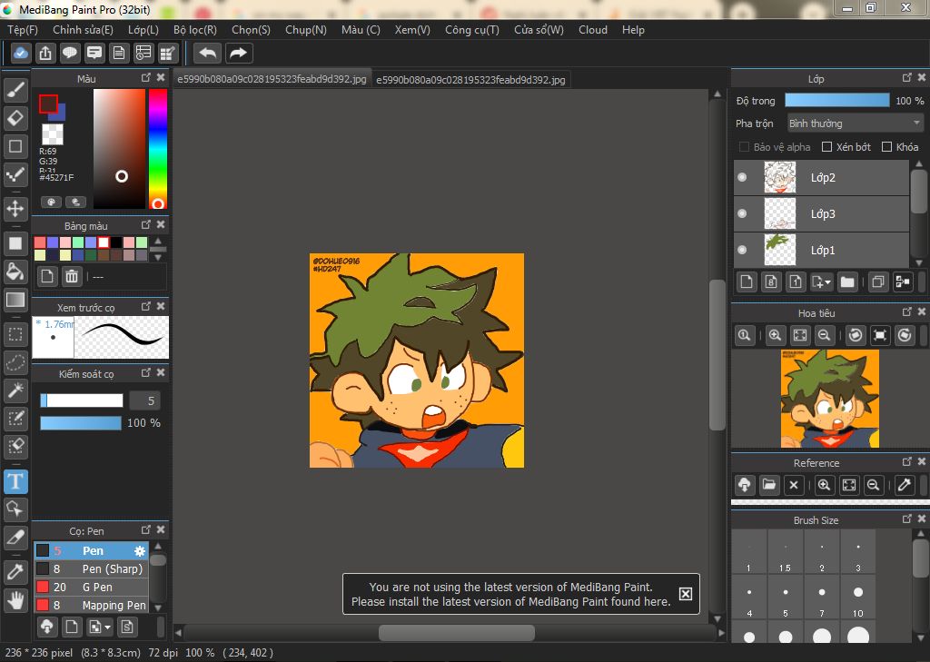Select the Eyedropper tool
Image resolution: width=930 pixels, height=662 pixels.
pyautogui.click(x=15, y=572)
